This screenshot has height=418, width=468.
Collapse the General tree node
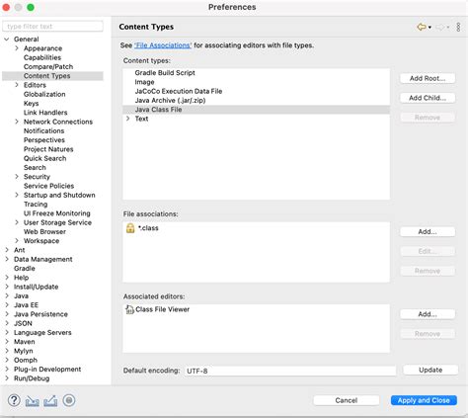(7, 40)
